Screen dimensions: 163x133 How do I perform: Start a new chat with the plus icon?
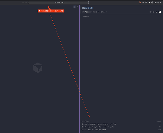(143, 2)
